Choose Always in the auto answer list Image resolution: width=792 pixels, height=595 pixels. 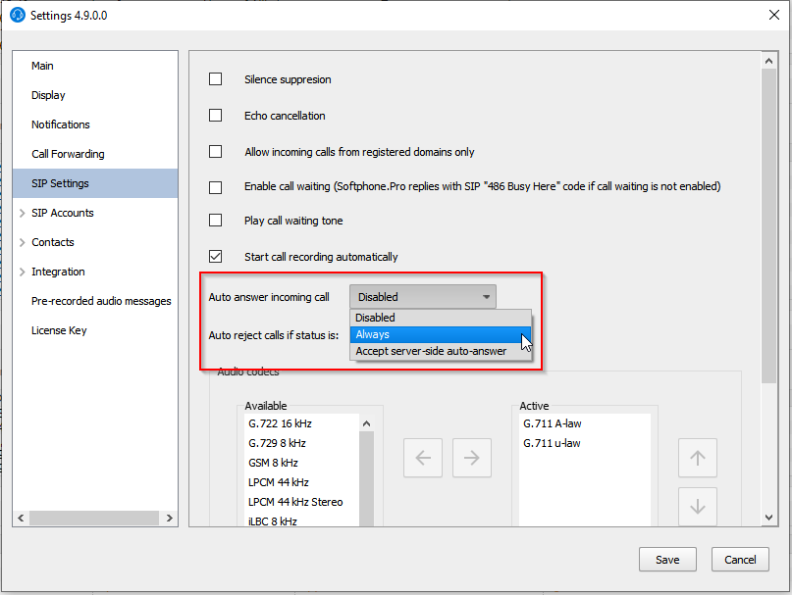point(441,334)
